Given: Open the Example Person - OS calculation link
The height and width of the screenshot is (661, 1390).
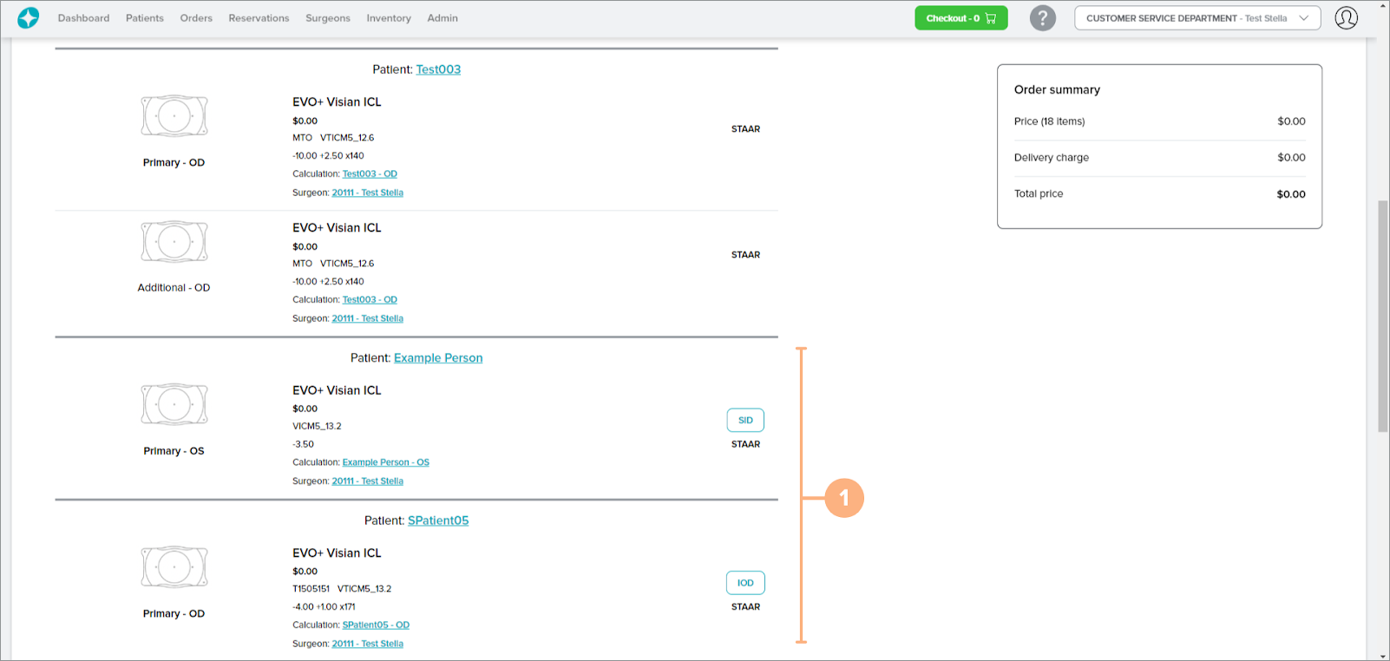Looking at the screenshot, I should [x=385, y=462].
